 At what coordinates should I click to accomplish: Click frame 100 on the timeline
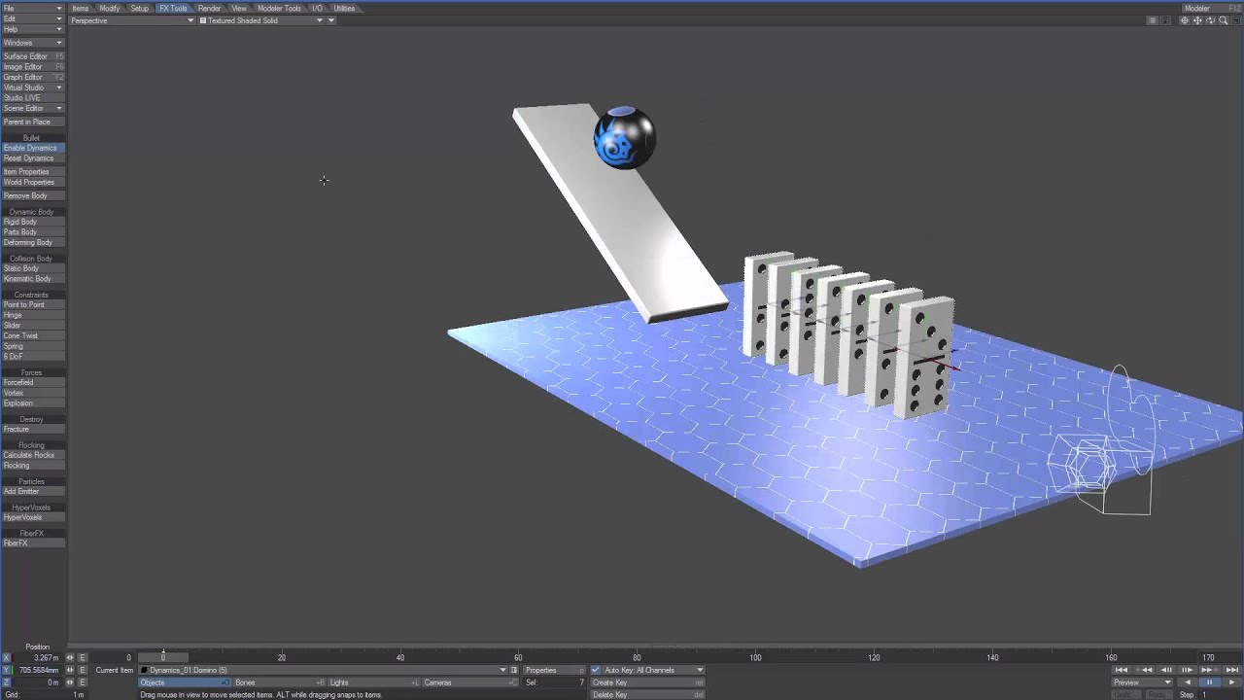[755, 657]
